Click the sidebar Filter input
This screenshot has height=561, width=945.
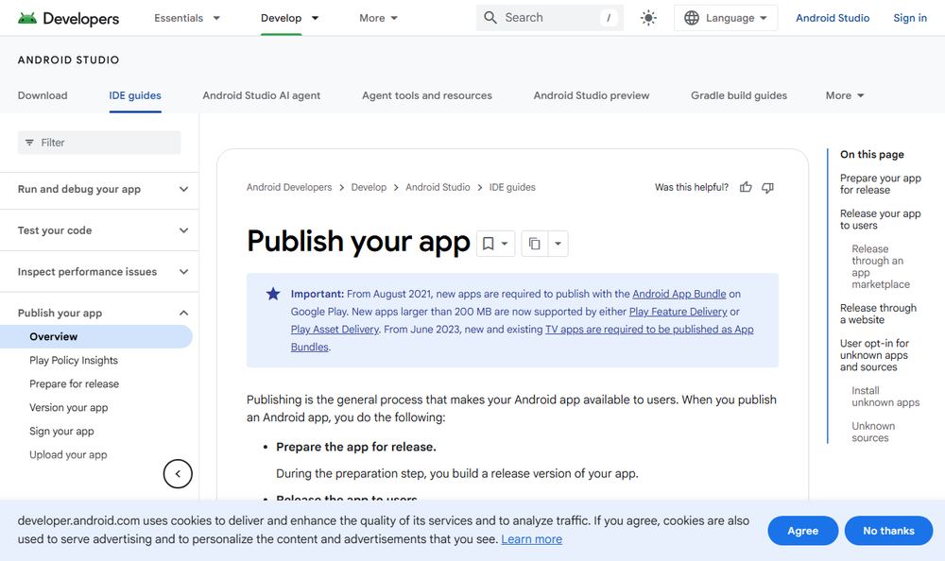coord(99,143)
